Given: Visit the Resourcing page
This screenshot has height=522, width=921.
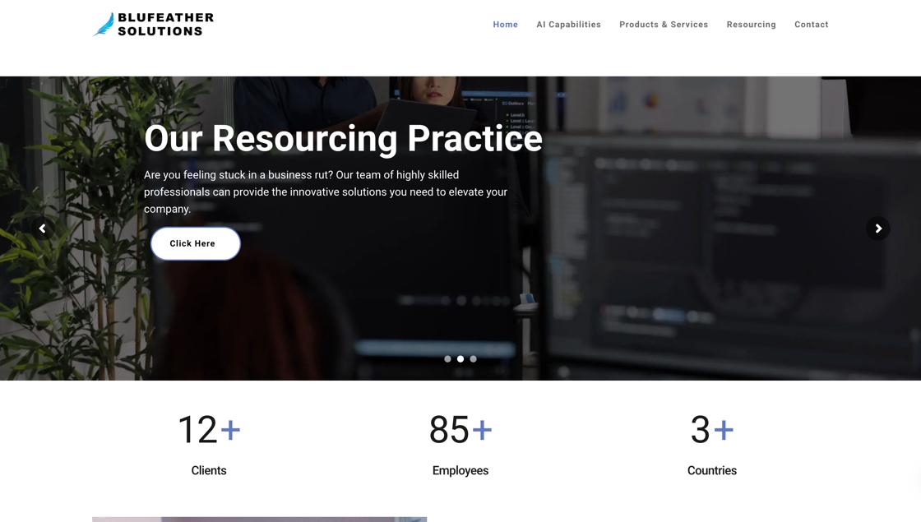Looking at the screenshot, I should (x=752, y=24).
